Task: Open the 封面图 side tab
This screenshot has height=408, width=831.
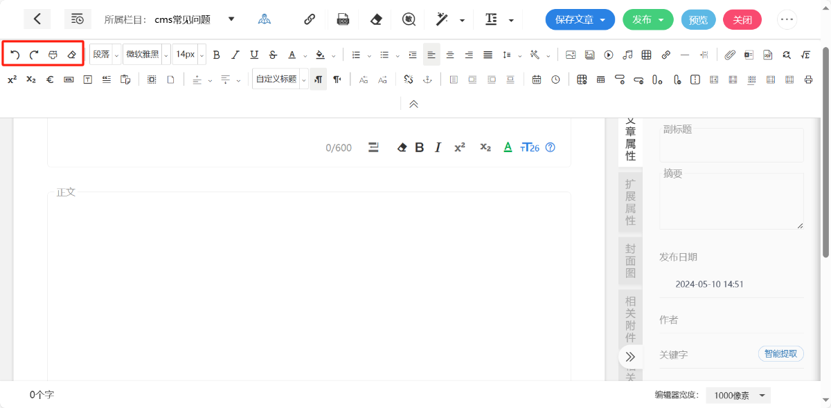Action: click(x=630, y=261)
